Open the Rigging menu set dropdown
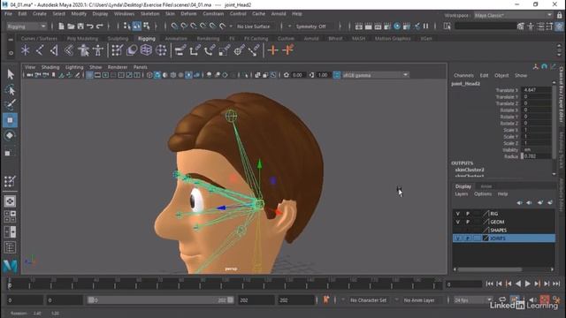 tap(27, 26)
